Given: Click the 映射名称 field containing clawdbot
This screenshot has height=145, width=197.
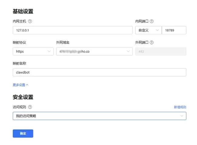Looking at the screenshot, I should (x=99, y=72).
